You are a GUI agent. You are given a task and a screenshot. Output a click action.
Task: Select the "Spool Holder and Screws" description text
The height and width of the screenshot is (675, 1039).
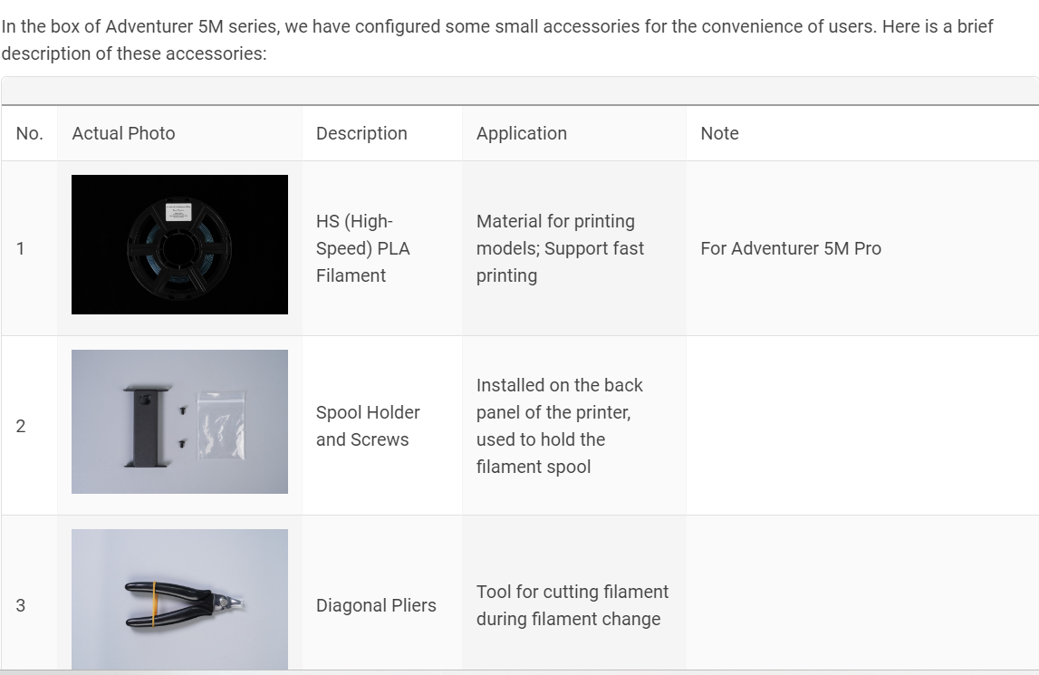pyautogui.click(x=368, y=426)
